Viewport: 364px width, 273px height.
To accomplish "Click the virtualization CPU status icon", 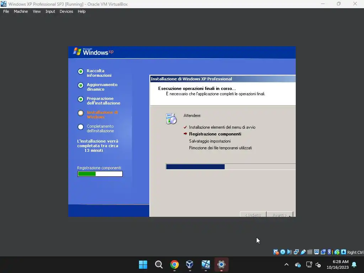I will tap(330, 252).
